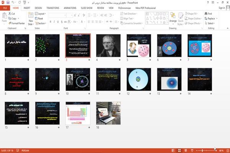The image size is (230, 153).
Task: Open the font name combo box
Action: tap(58, 15)
